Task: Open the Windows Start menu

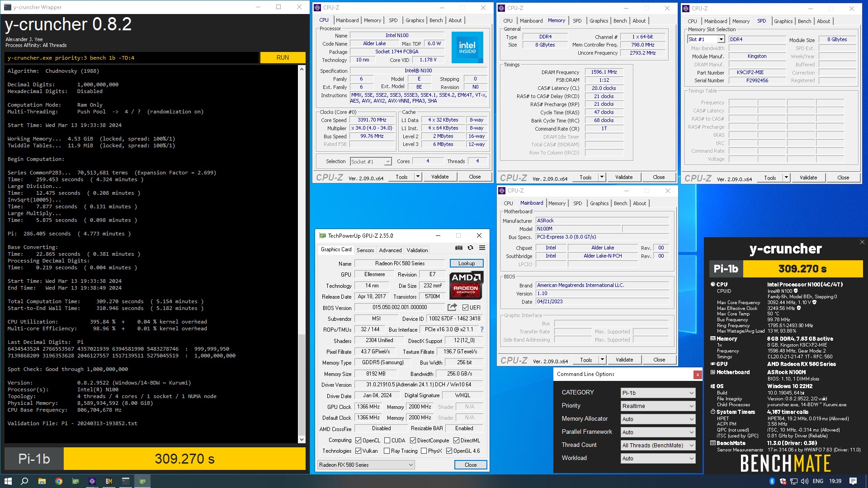Action: [x=8, y=481]
